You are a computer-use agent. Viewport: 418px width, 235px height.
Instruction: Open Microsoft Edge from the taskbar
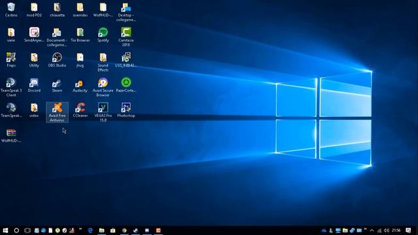(x=90, y=230)
